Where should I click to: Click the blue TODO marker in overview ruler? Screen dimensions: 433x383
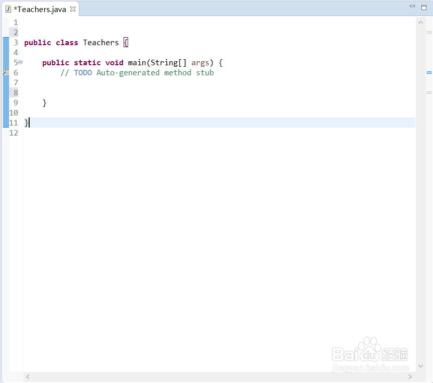(x=429, y=73)
